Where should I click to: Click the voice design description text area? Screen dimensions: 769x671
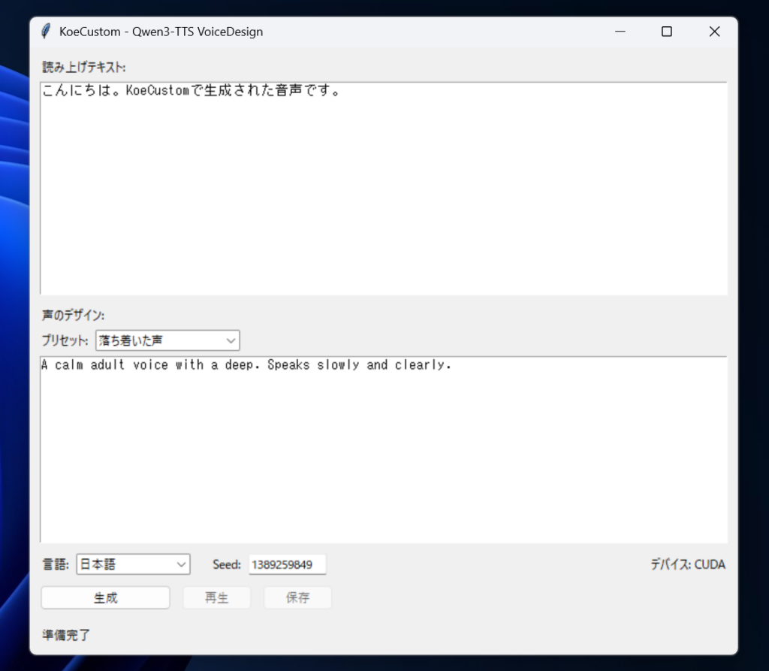pyautogui.click(x=383, y=449)
